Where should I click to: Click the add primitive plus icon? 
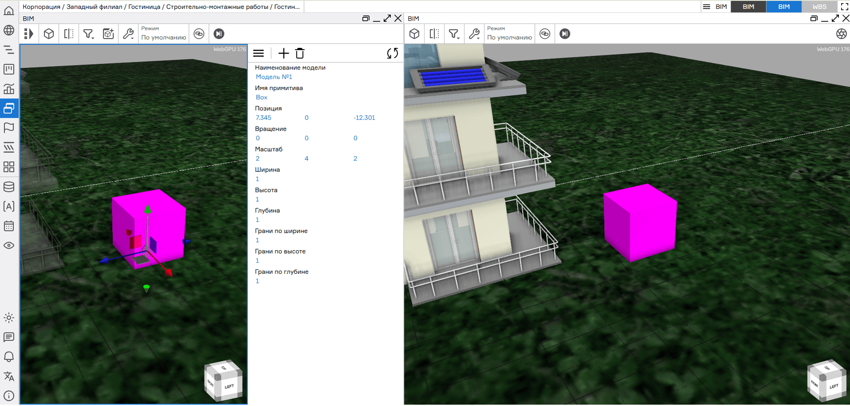[283, 54]
